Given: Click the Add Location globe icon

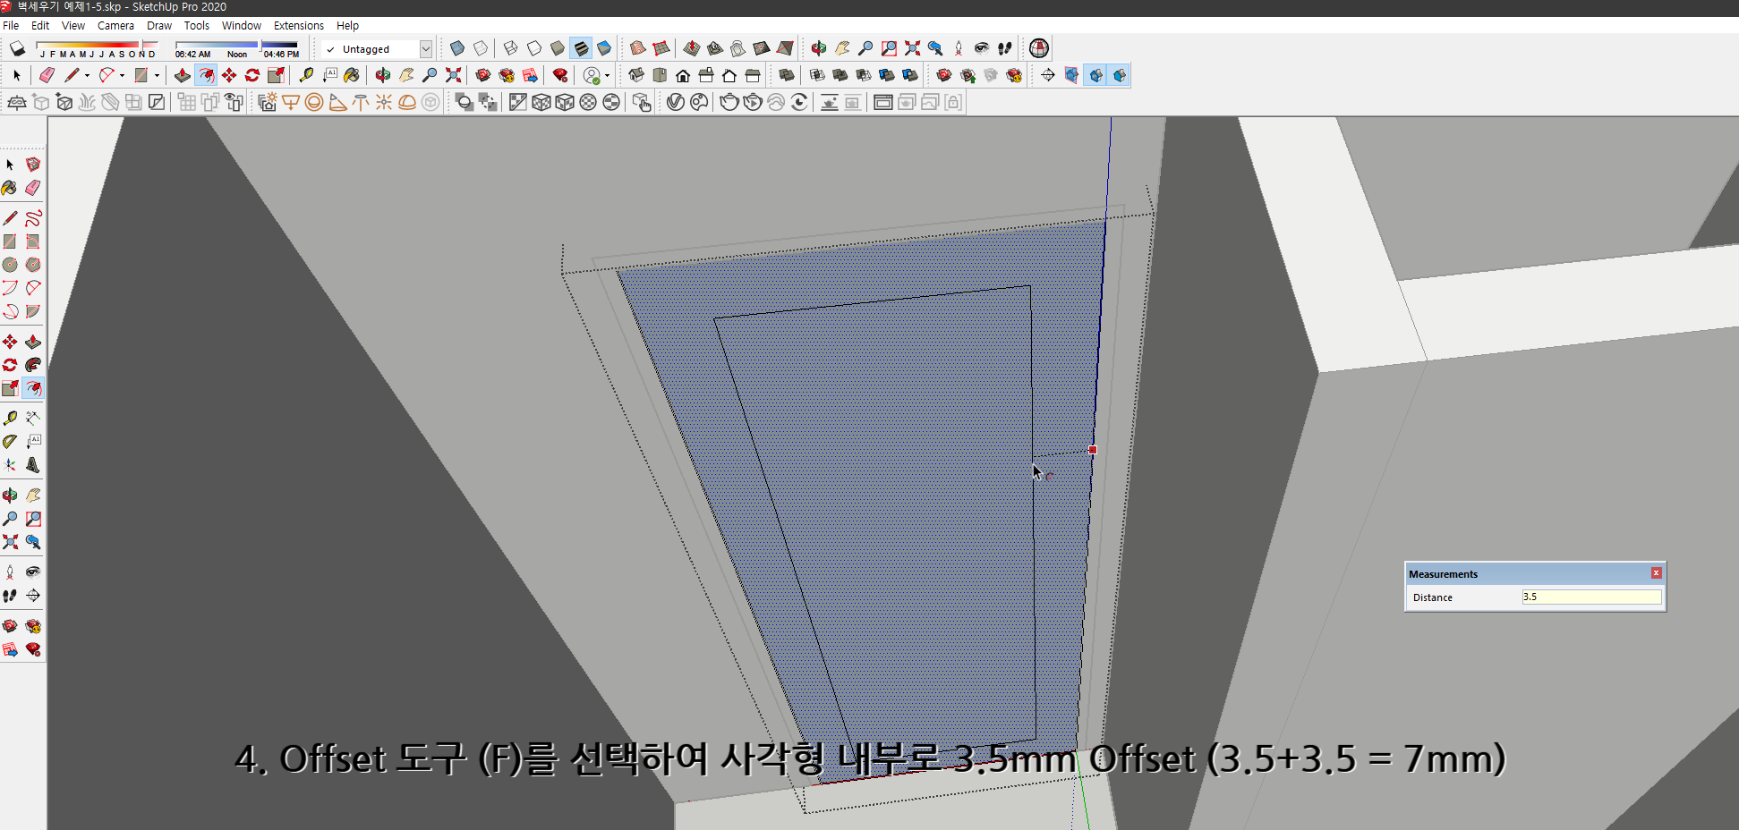Looking at the screenshot, I should [x=1039, y=48].
